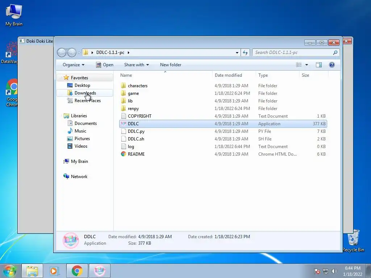Screen dimensions: 371x278
Task: Select the COPYRIGHT text document
Action: (139, 116)
